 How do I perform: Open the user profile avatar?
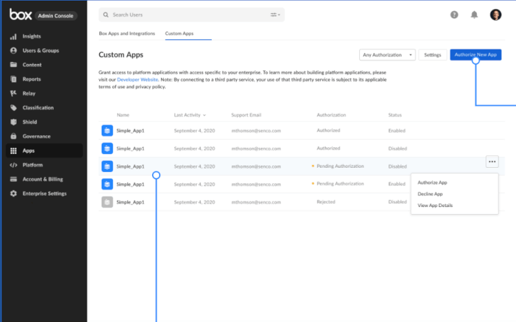495,15
